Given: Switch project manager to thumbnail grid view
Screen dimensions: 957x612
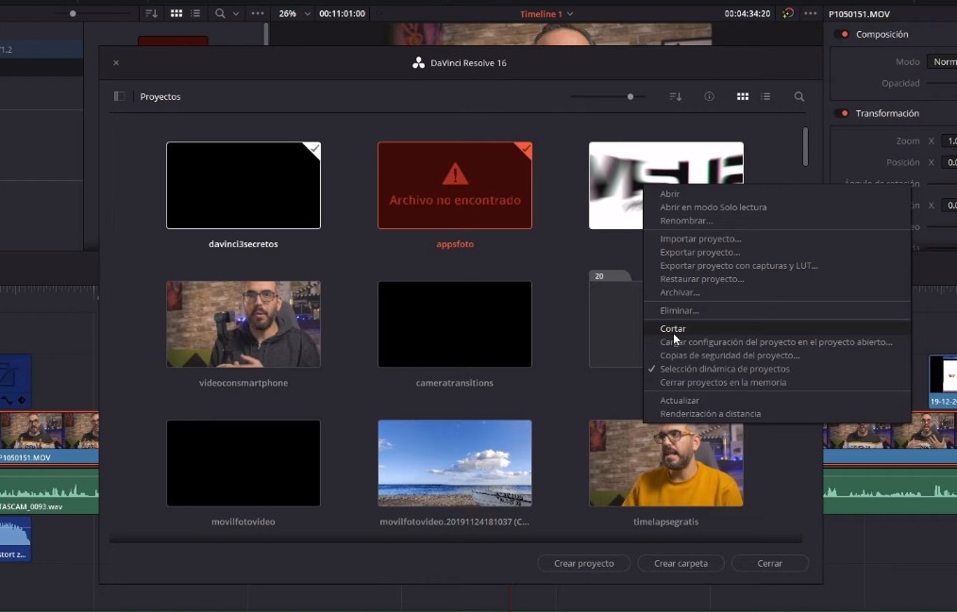Looking at the screenshot, I should point(743,96).
